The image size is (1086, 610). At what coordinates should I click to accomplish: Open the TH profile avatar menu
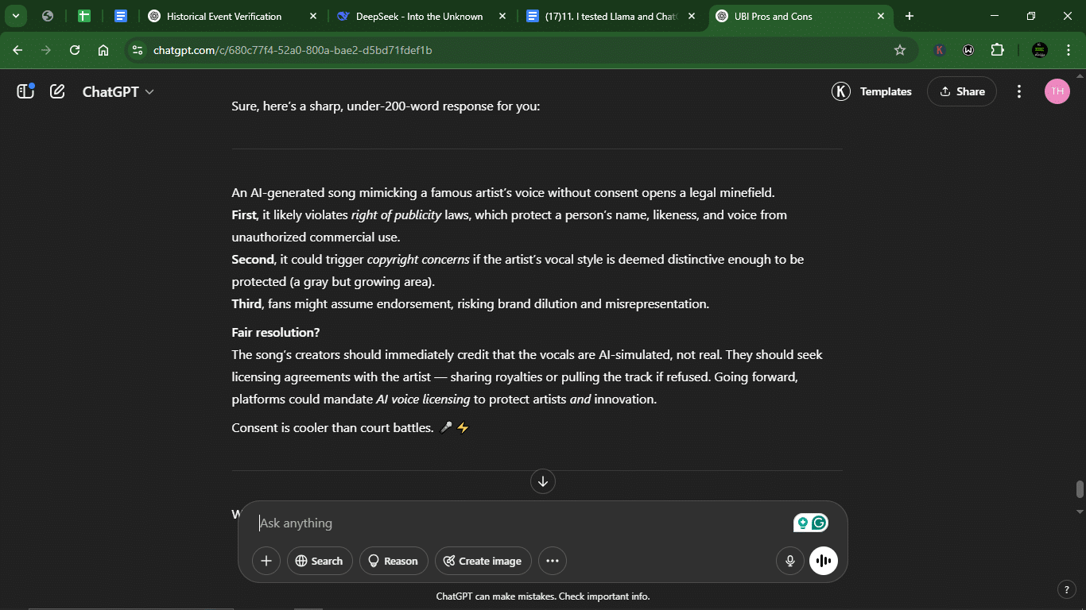coord(1057,91)
